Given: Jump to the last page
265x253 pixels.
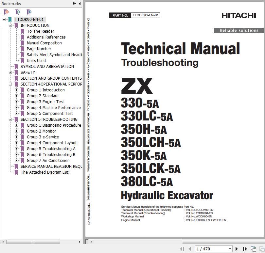Looking at the screenshot, I should (245, 249).
